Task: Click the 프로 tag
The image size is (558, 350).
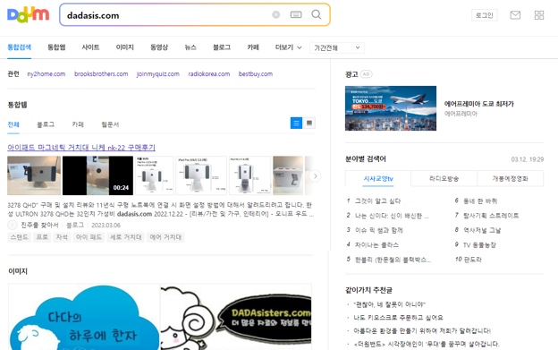Action: pyautogui.click(x=42, y=237)
